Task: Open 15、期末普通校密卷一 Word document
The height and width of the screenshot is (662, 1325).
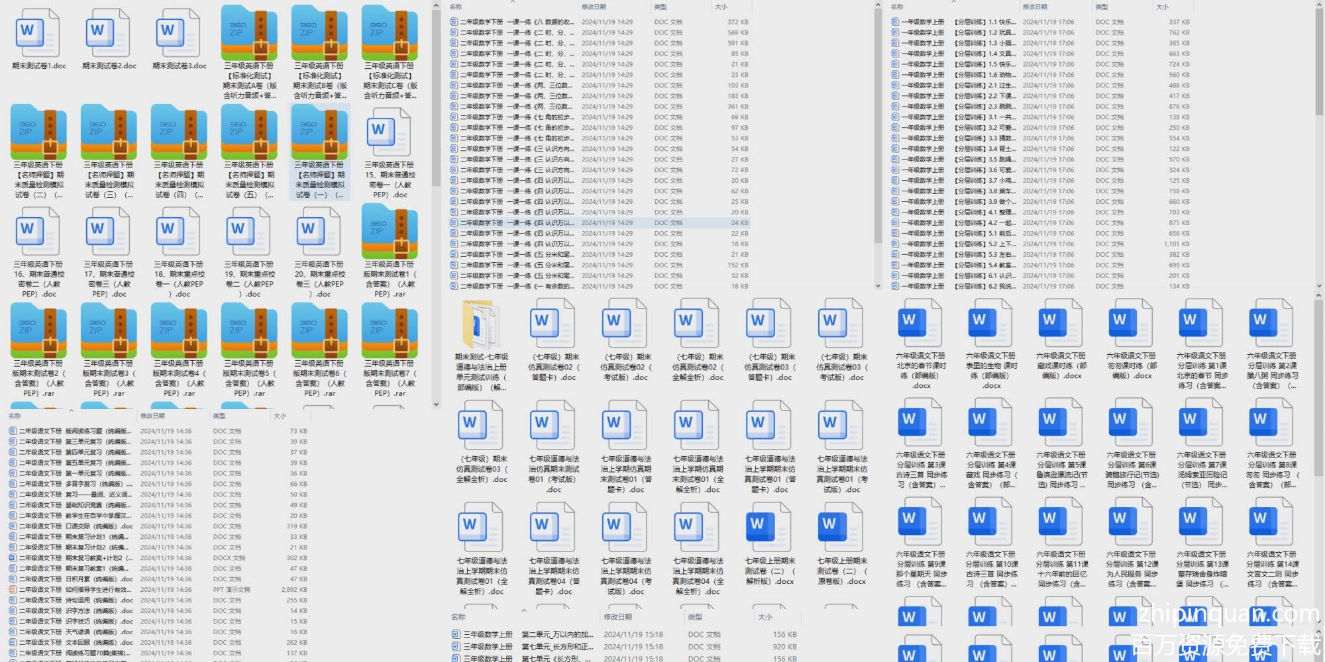Action: (390, 132)
